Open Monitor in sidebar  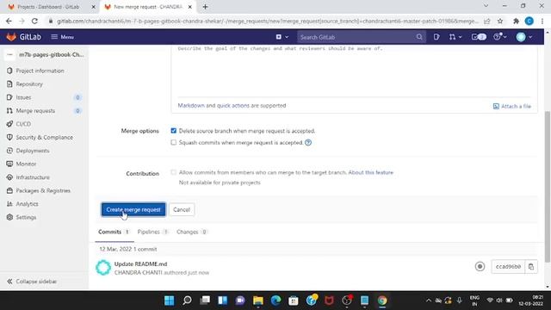pyautogui.click(x=26, y=164)
